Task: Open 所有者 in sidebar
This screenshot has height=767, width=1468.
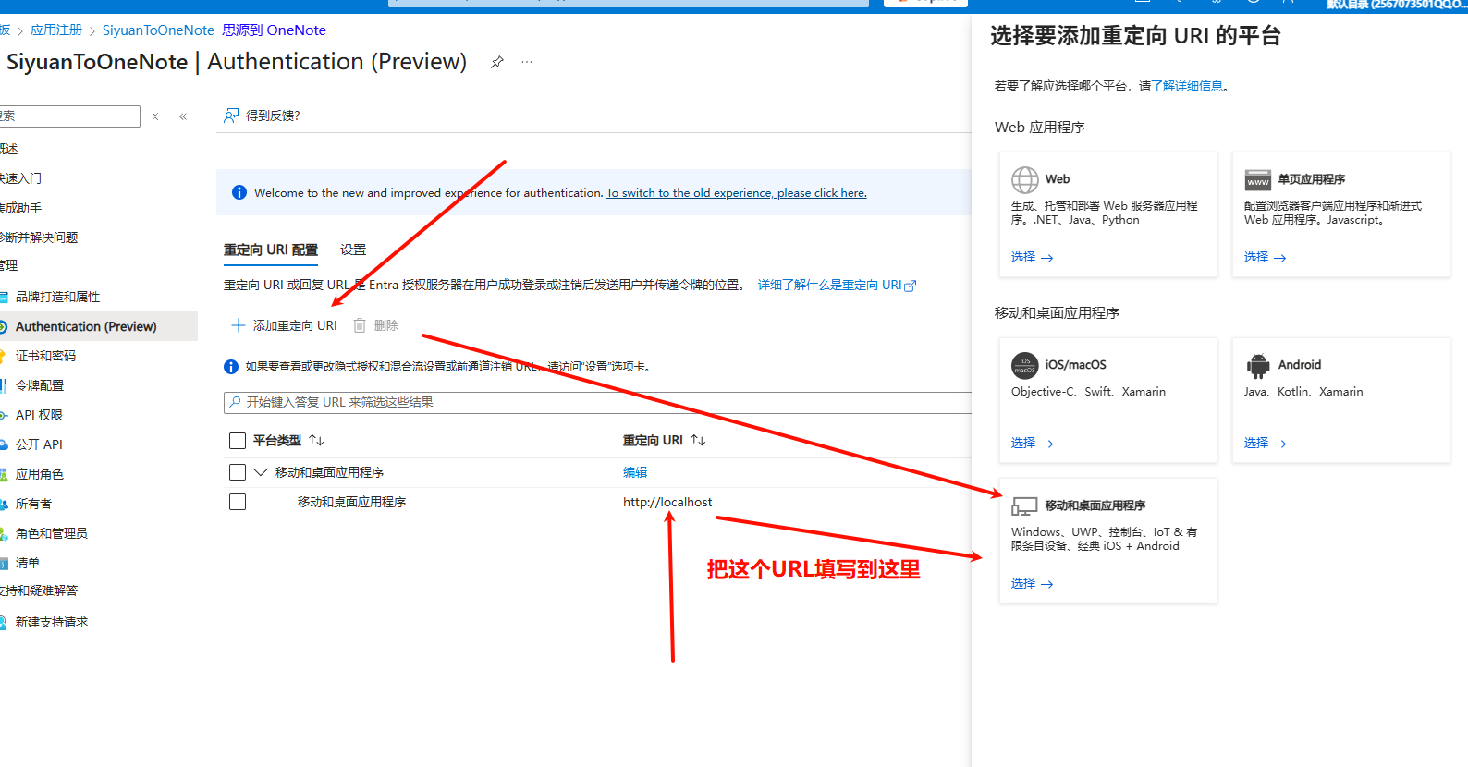Action: [33, 504]
